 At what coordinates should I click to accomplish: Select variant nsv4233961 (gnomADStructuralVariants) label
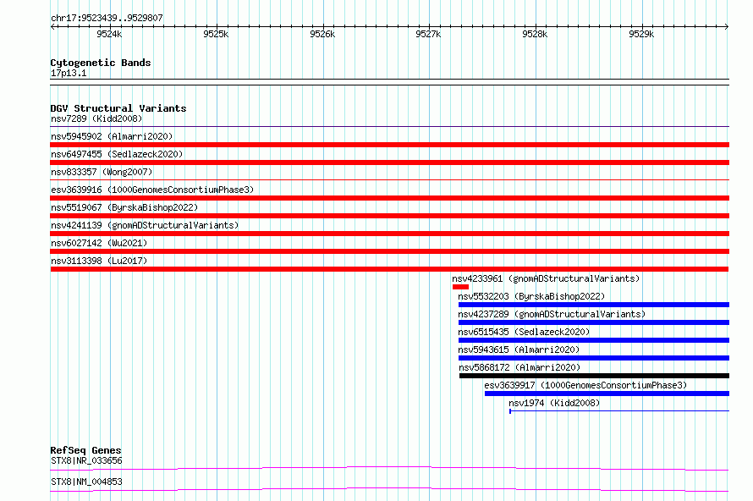coord(546,278)
